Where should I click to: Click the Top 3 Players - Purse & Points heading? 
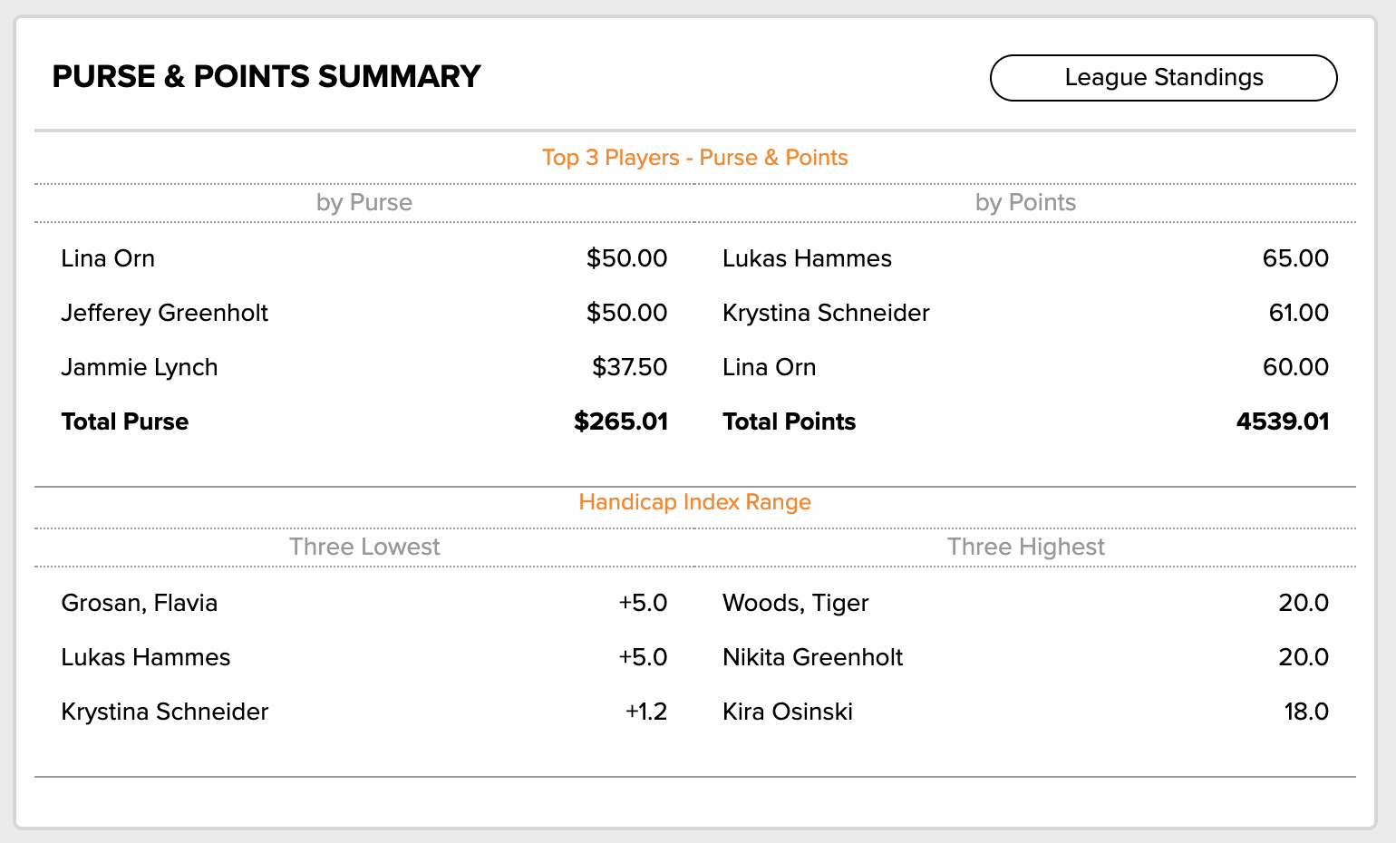[x=695, y=158]
